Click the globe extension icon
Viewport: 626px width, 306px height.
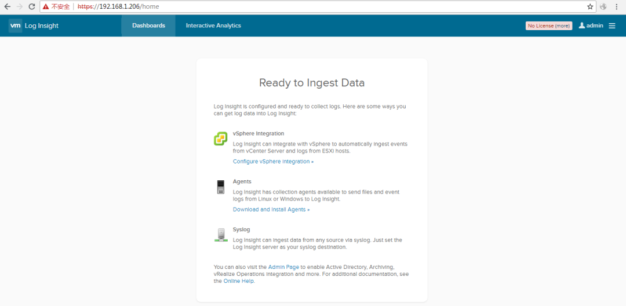point(603,7)
